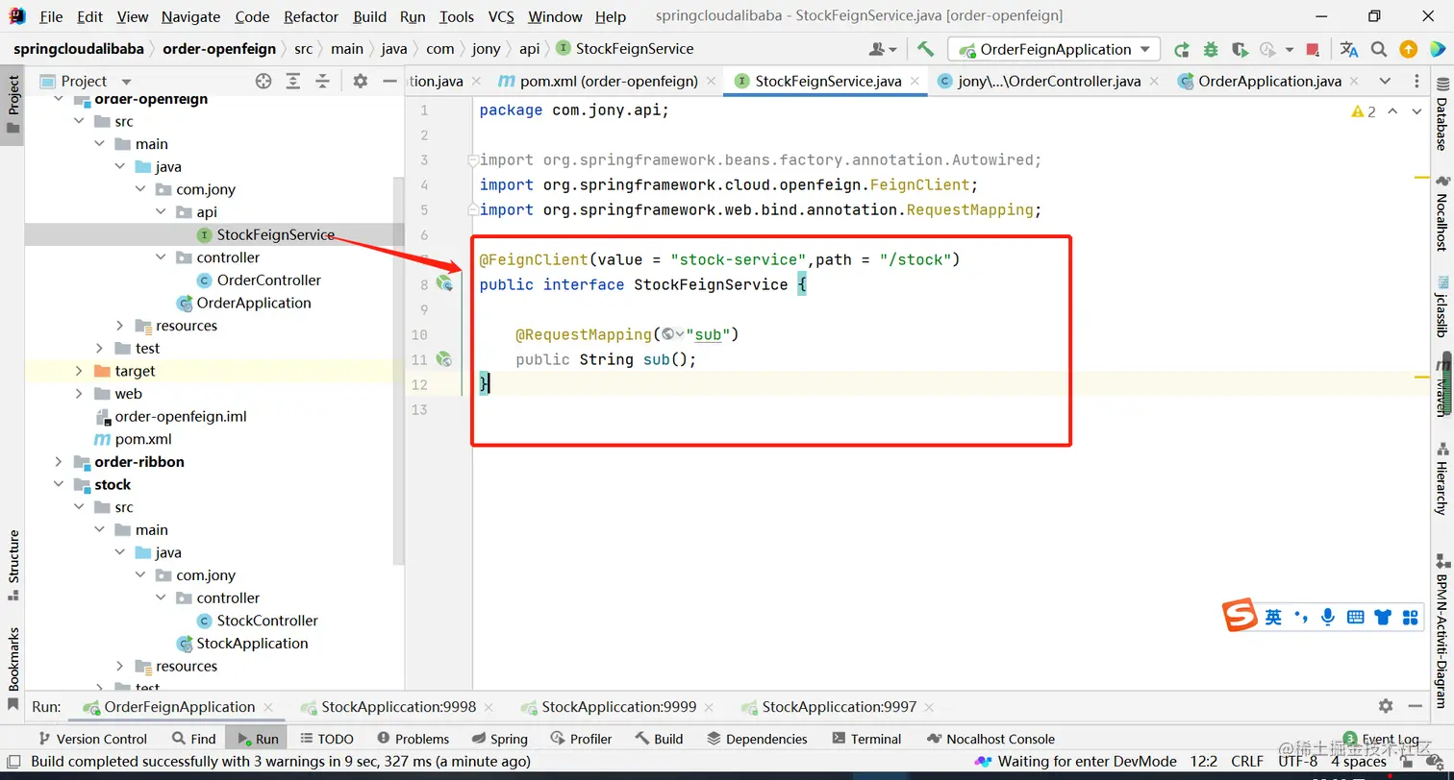Toggle Sogou microphone voice input
The height and width of the screenshot is (780, 1454).
[1328, 617]
